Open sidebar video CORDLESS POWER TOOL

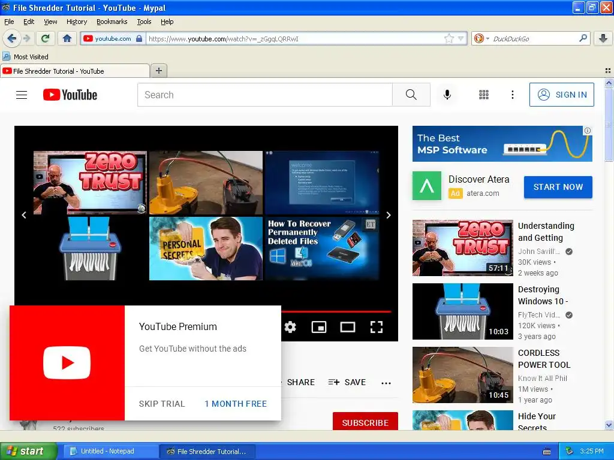pyautogui.click(x=462, y=375)
